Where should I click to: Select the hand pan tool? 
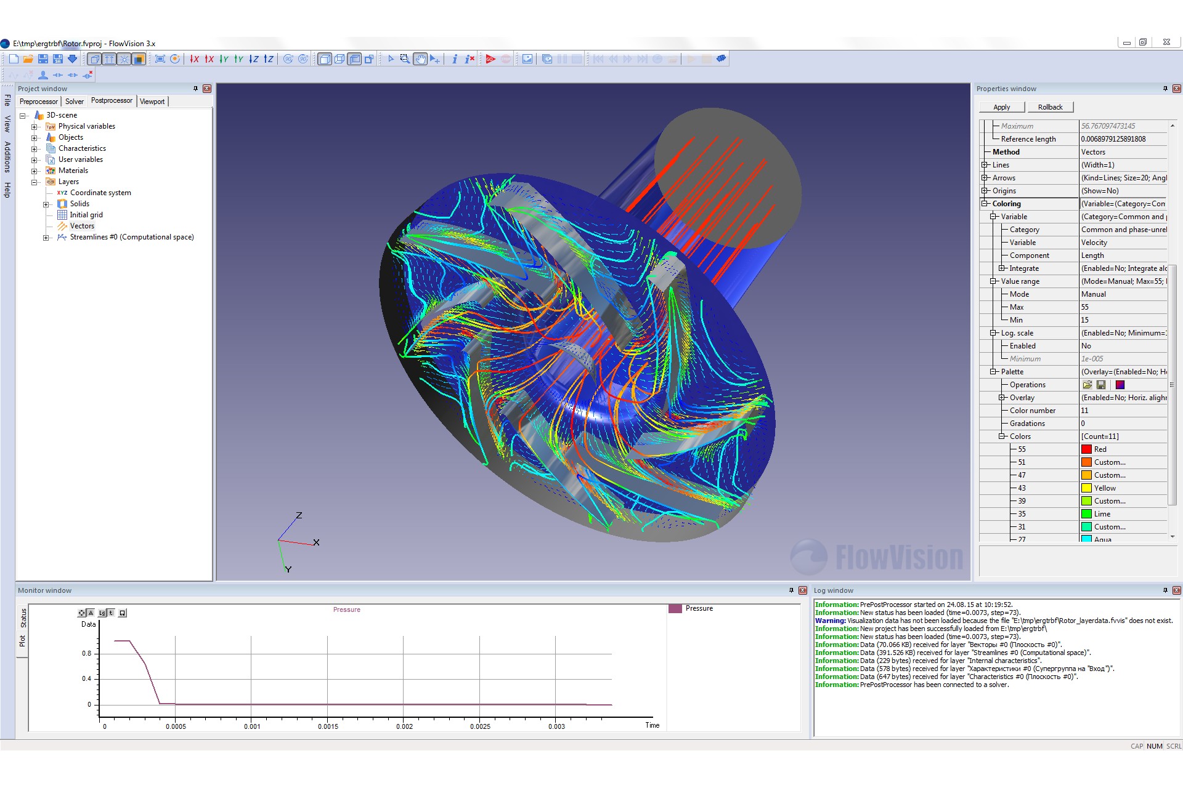coord(420,59)
